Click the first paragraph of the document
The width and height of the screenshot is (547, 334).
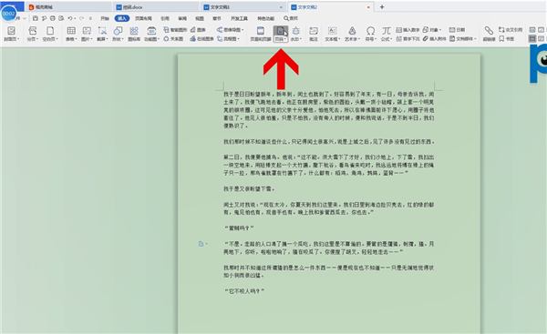click(x=328, y=110)
